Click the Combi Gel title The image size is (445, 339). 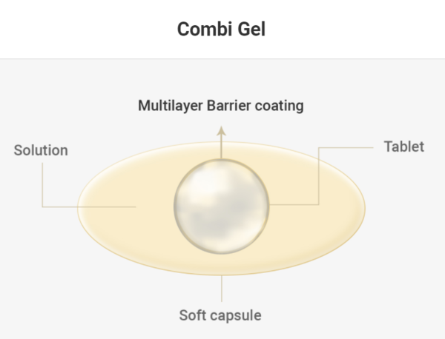222,30
